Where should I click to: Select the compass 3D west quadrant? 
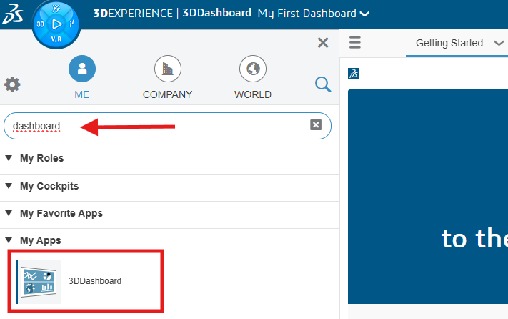click(x=41, y=24)
